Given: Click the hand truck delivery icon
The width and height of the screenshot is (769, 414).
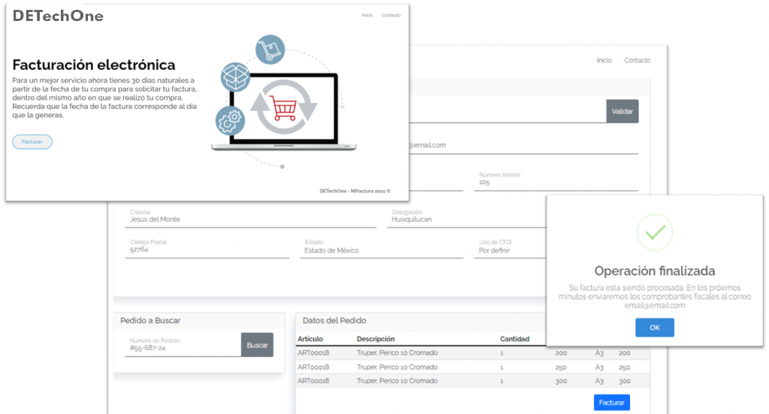Looking at the screenshot, I should point(270,50).
